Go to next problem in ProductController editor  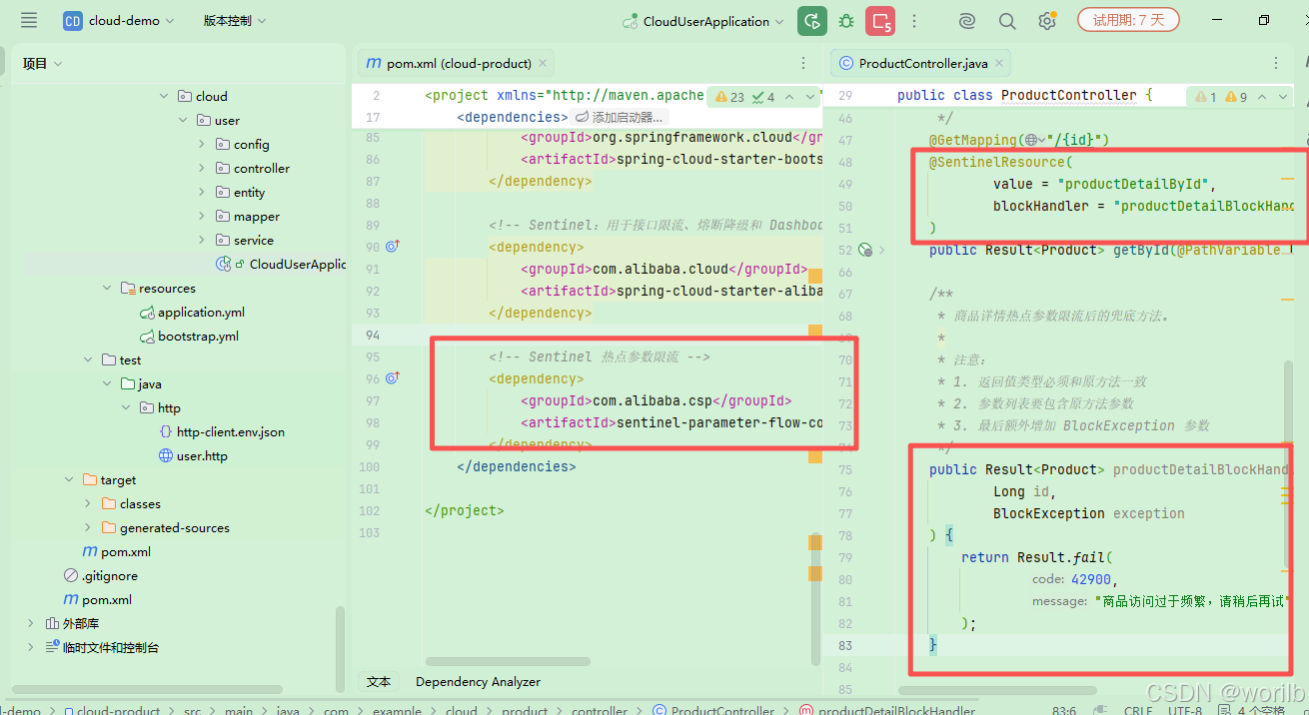tap(1282, 97)
